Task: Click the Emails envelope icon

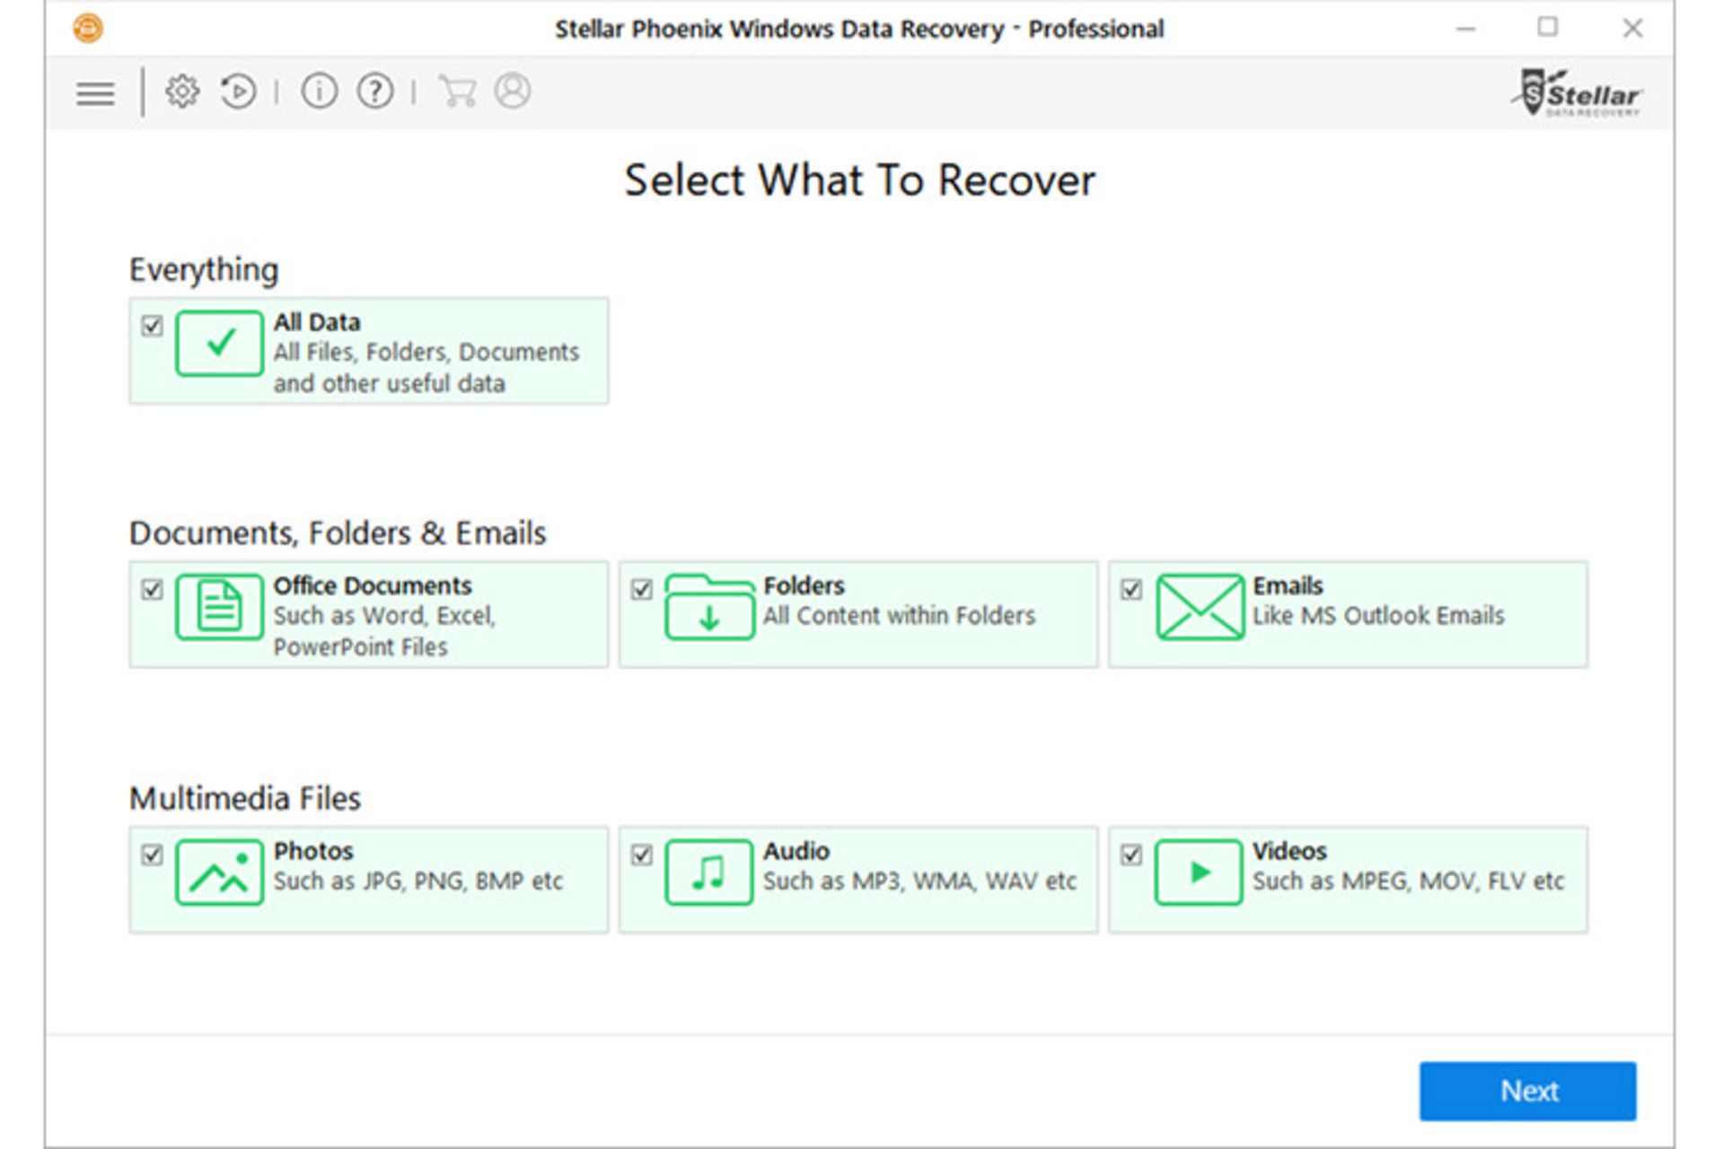Action: coord(1200,607)
